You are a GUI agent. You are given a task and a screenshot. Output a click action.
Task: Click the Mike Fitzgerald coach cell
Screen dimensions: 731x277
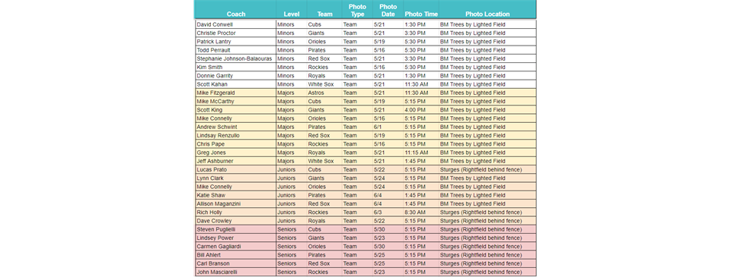(x=235, y=93)
